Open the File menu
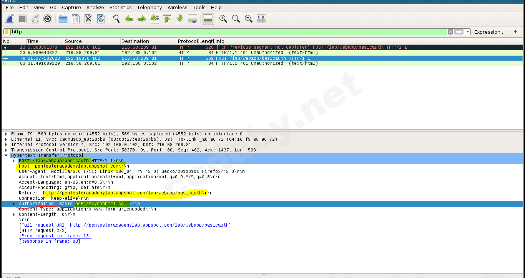 10,7
